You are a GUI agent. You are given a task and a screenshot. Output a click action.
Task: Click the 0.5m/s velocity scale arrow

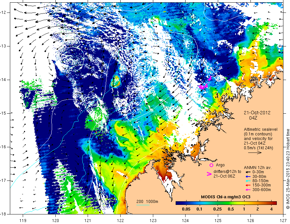(x=255, y=153)
